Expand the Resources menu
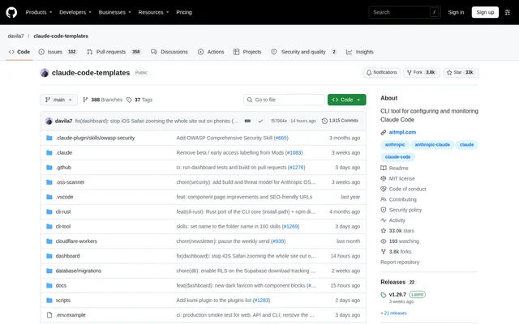 pos(153,12)
